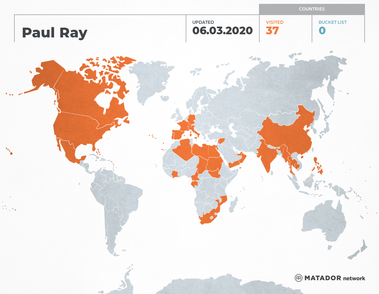Open the UPDATED date selector
This screenshot has width=379, height=294.
(223, 30)
